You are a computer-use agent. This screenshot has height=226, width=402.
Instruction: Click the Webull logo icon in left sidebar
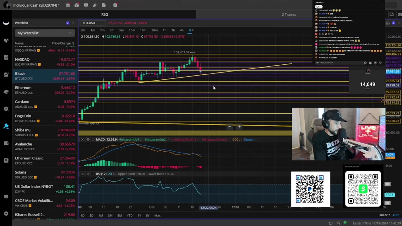point(6,23)
